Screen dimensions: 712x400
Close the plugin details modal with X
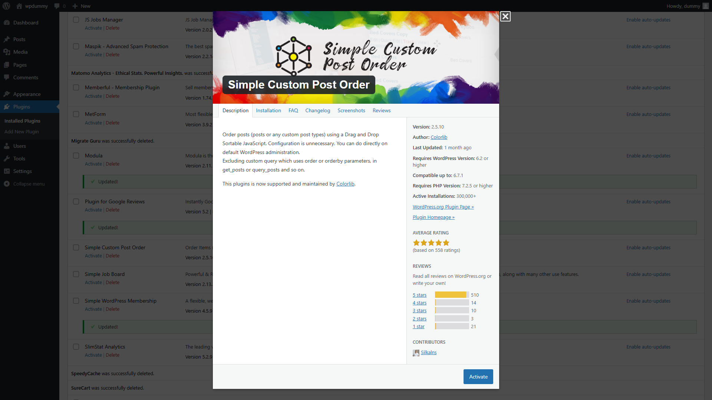click(505, 16)
